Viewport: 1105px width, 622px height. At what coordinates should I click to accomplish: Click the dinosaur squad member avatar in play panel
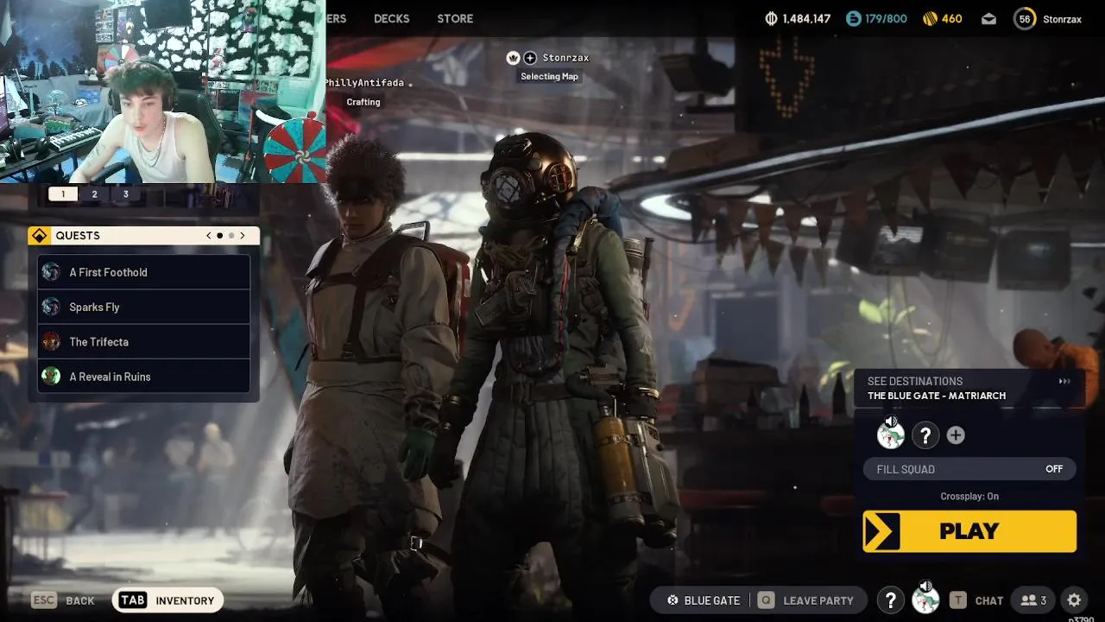891,435
